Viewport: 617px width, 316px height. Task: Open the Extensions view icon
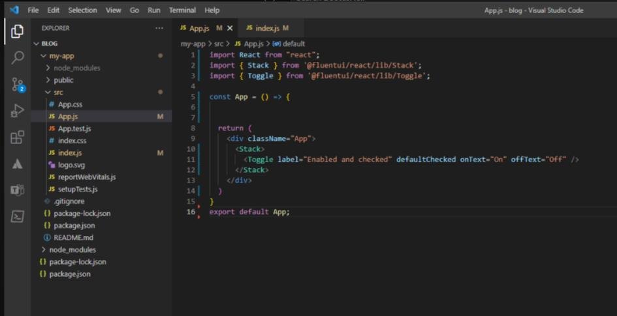coord(18,137)
